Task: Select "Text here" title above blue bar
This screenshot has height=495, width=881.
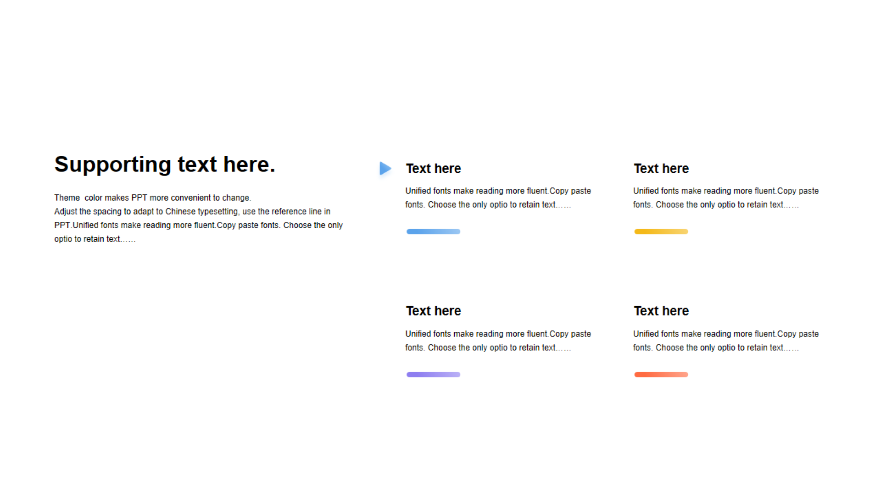Action: tap(433, 169)
